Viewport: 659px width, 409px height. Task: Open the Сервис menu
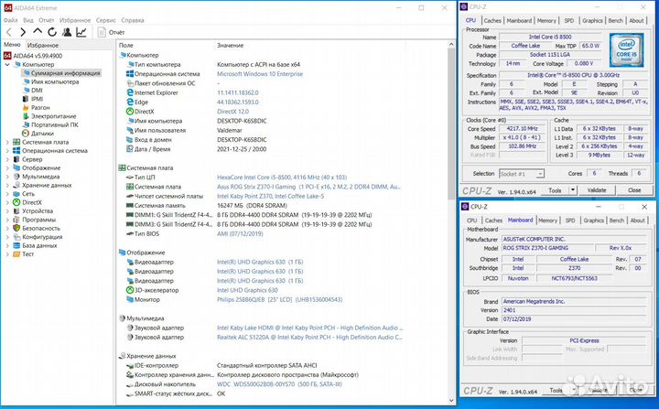(105, 20)
